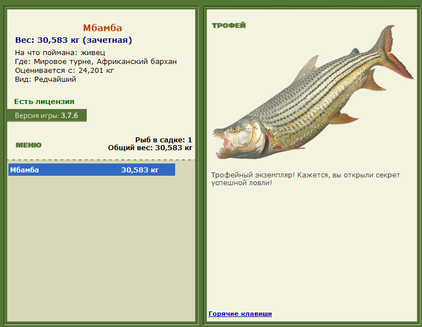
Task: Click the Оценивается с: 24,201 кг line
Action: [64, 71]
